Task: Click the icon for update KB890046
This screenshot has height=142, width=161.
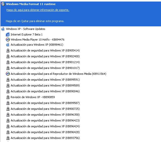Action: pos(8,91)
